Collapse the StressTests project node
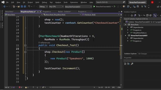 click(126, 25)
